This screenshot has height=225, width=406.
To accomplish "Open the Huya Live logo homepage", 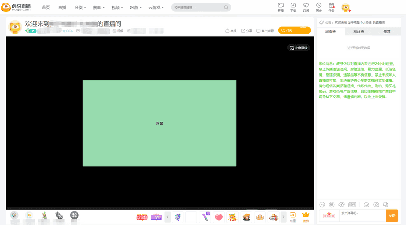I will pyautogui.click(x=16, y=7).
